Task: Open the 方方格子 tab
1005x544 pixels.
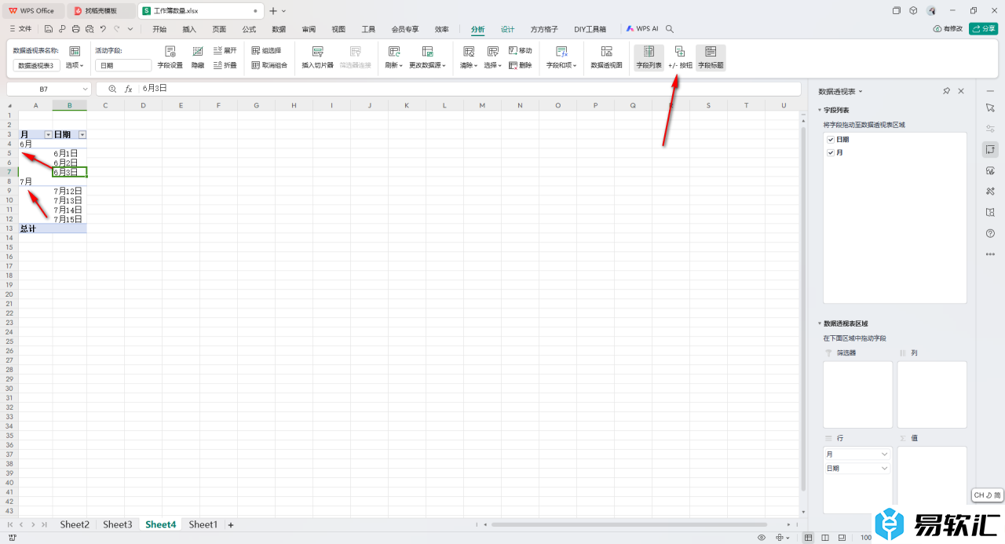Action: tap(544, 29)
